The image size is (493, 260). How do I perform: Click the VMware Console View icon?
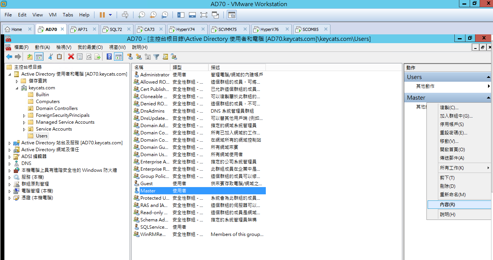pyautogui.click(x=232, y=15)
